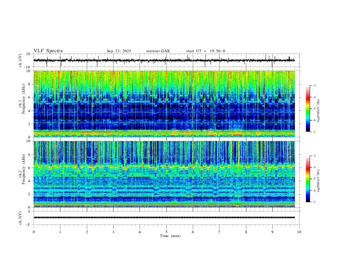
Task: Click the "8" kHz tick of ch.2 spectrogram
Action: (x=30, y=155)
